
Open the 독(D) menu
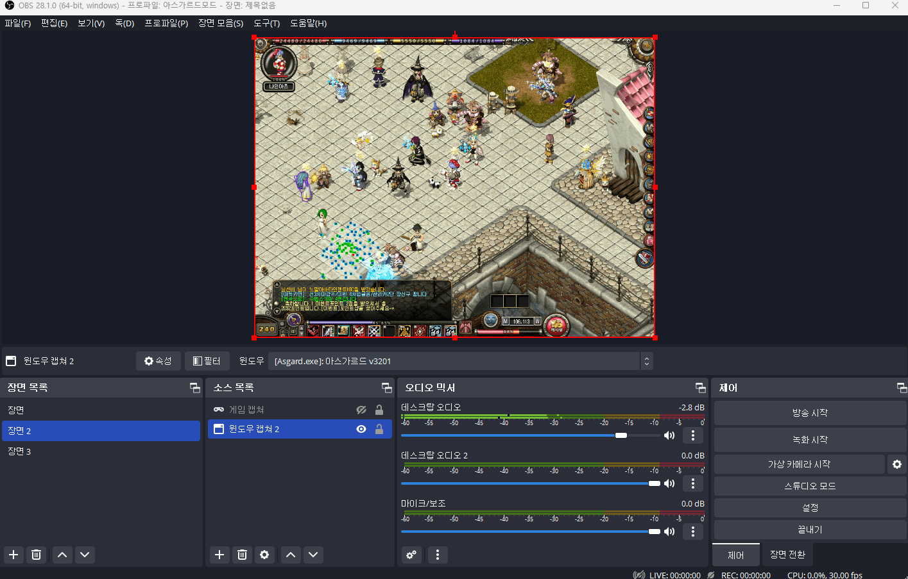coord(124,23)
